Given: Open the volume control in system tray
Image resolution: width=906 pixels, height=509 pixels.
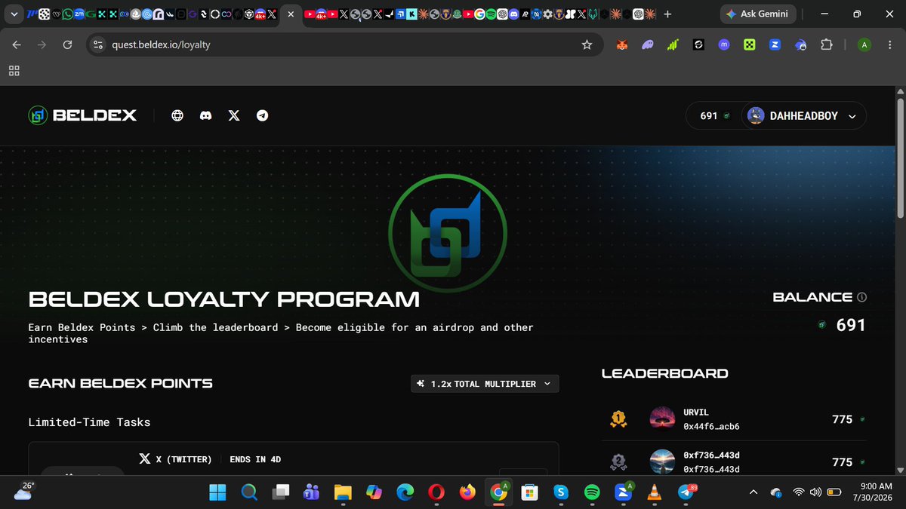Looking at the screenshot, I should [815, 492].
